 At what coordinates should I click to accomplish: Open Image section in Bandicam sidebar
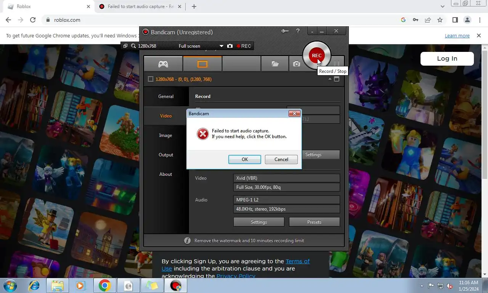pos(166,135)
